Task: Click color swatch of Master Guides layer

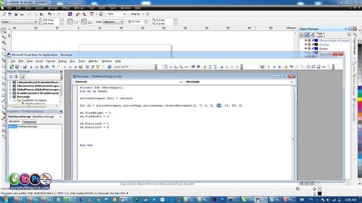Action: click(316, 41)
